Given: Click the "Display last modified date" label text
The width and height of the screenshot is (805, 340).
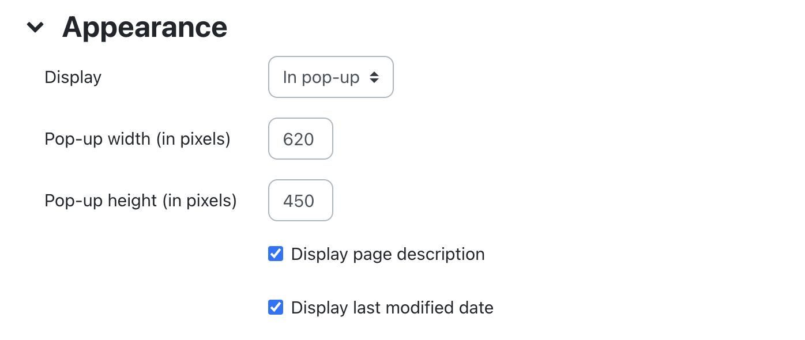Looking at the screenshot, I should (392, 308).
